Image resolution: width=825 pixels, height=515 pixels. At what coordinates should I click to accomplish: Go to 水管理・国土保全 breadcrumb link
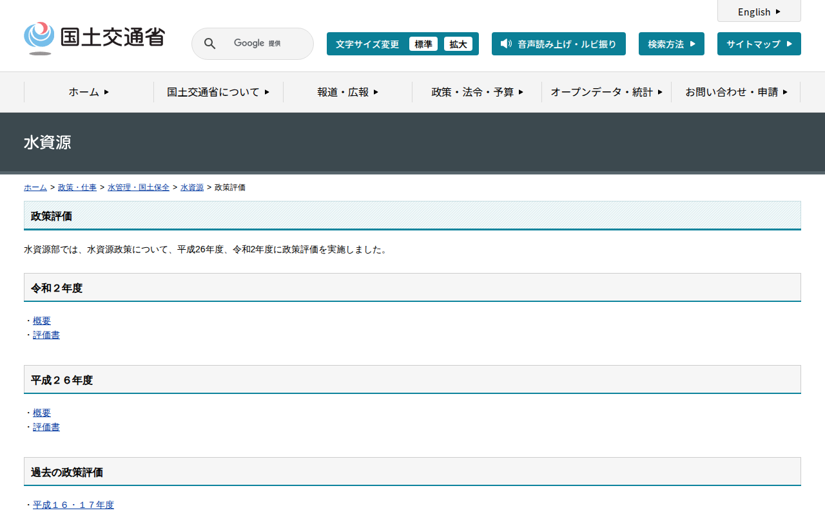point(139,187)
